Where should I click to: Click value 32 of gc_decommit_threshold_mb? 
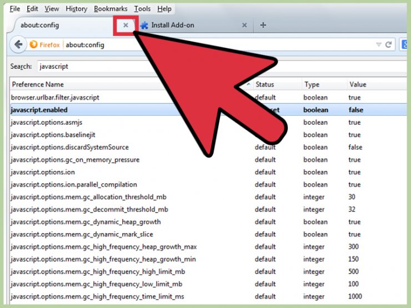coord(352,209)
